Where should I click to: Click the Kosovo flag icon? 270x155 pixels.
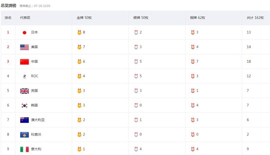(24, 134)
